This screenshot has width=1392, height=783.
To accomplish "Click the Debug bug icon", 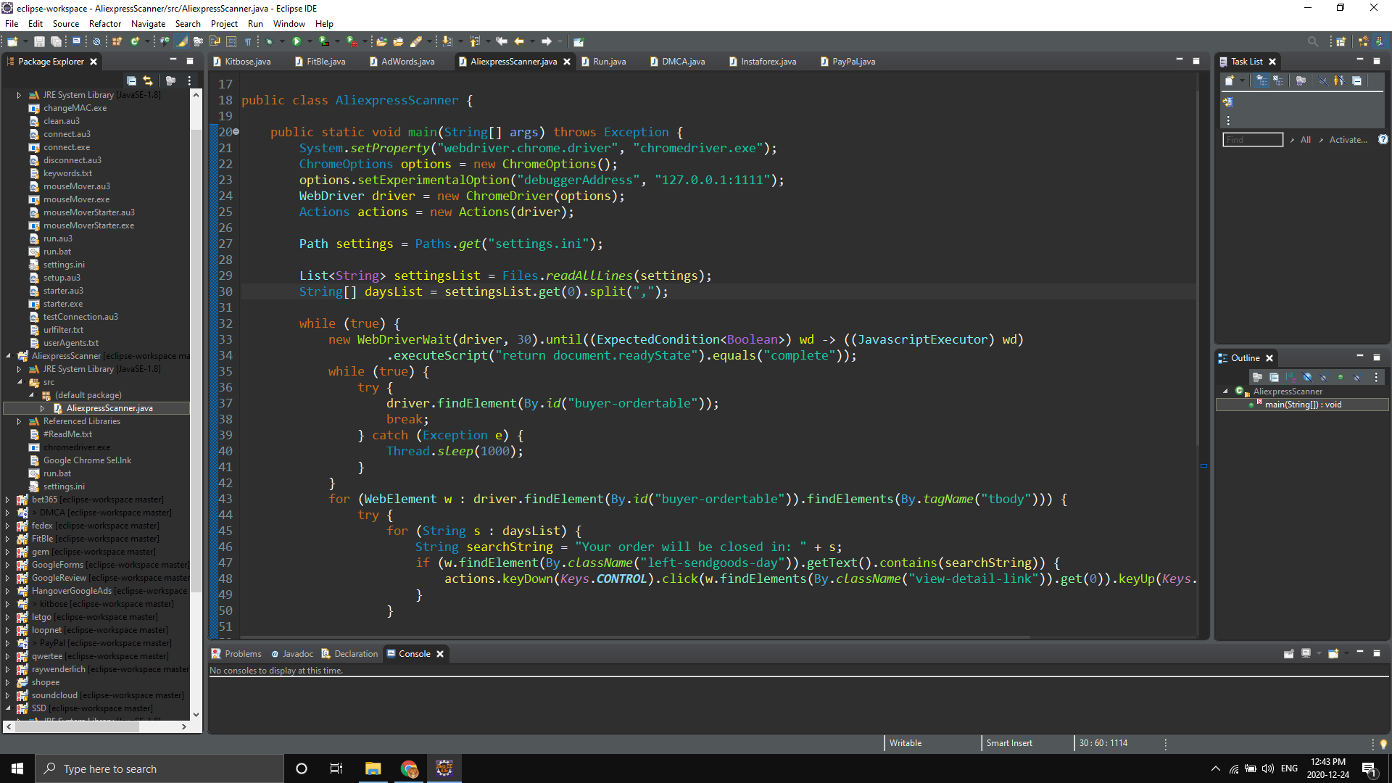I will (x=270, y=41).
